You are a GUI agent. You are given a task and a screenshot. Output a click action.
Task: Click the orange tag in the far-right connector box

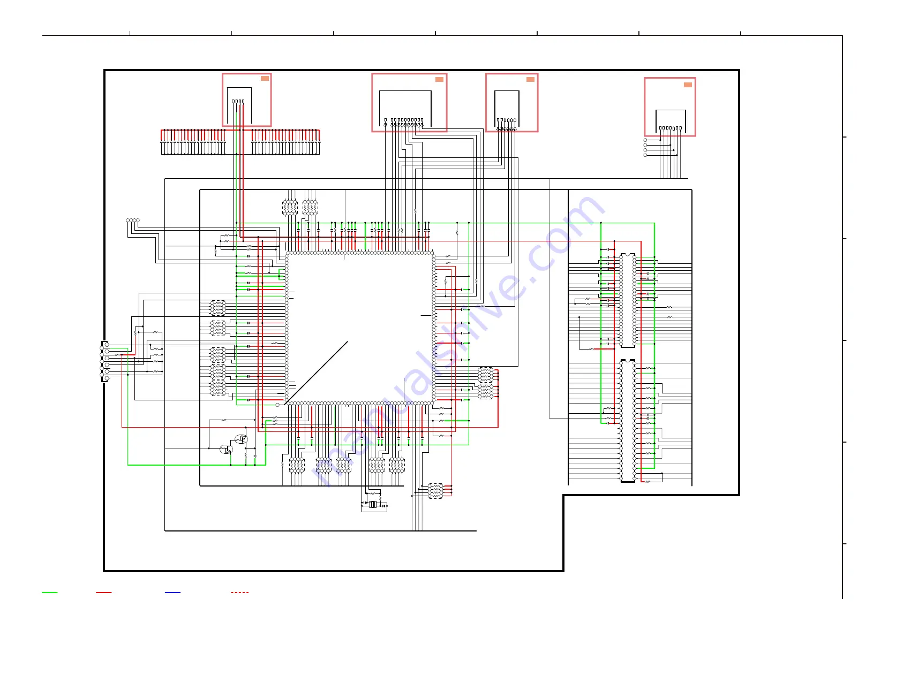click(688, 85)
